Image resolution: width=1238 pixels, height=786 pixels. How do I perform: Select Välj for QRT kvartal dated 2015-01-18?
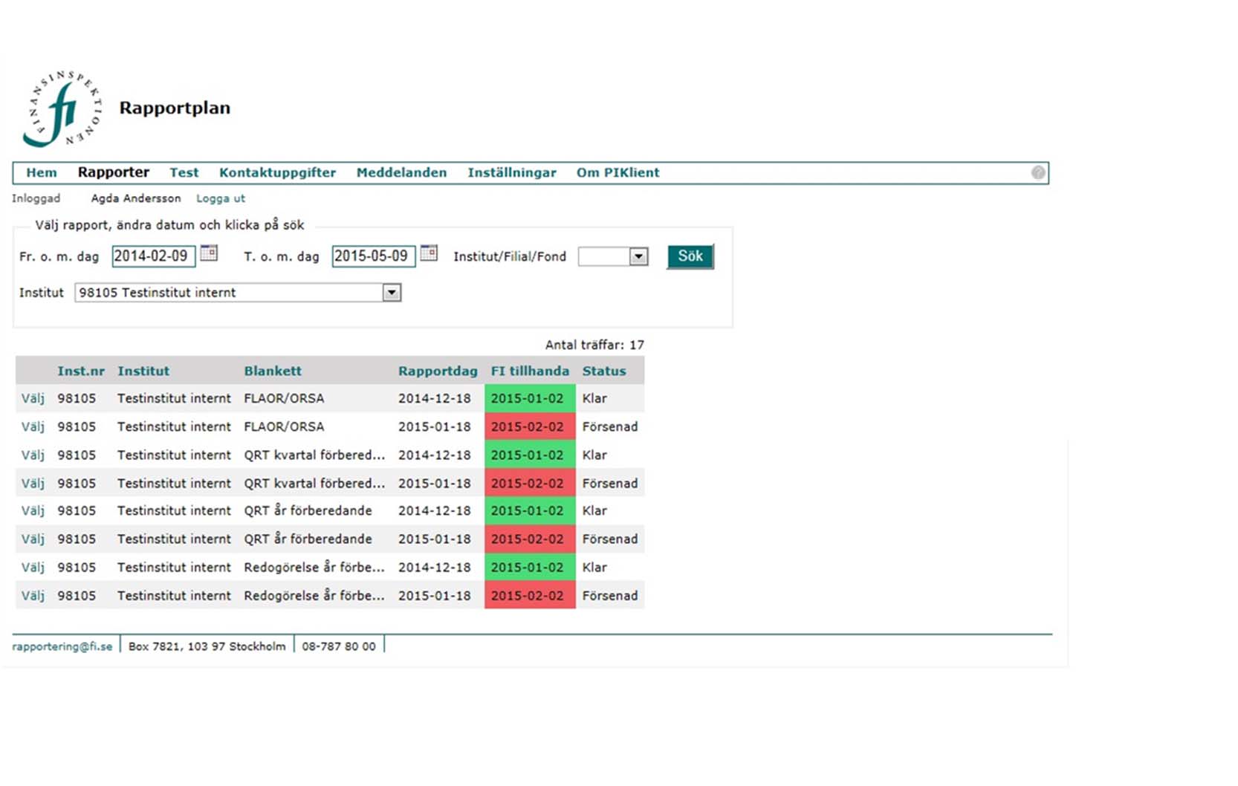click(x=33, y=483)
